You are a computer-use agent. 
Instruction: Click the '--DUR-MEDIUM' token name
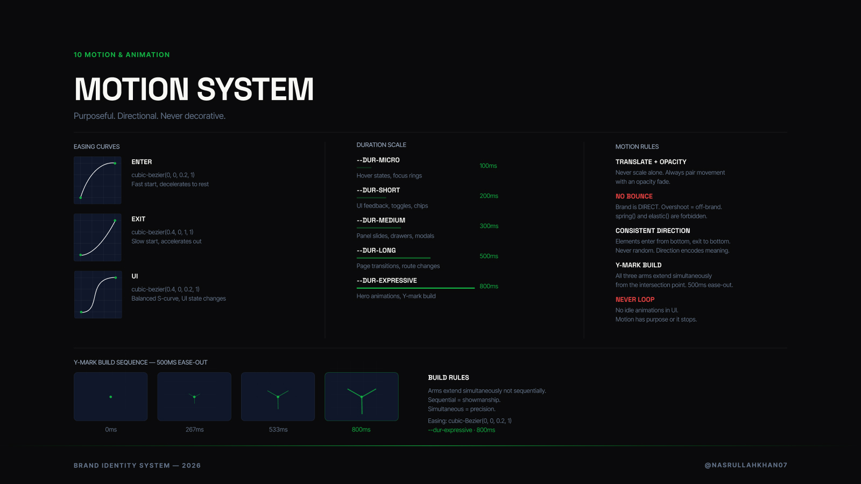pyautogui.click(x=381, y=220)
